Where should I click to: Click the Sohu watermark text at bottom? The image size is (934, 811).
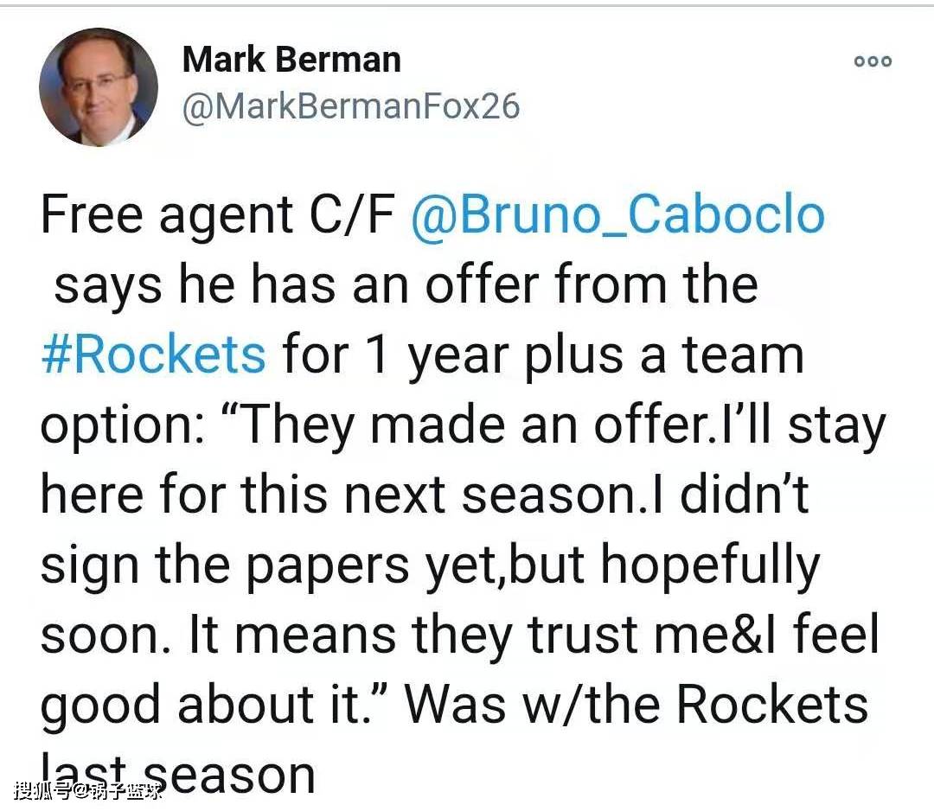88,791
